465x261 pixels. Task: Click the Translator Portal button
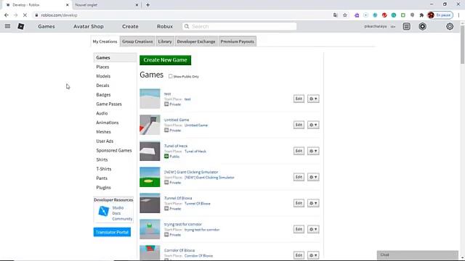click(x=112, y=232)
